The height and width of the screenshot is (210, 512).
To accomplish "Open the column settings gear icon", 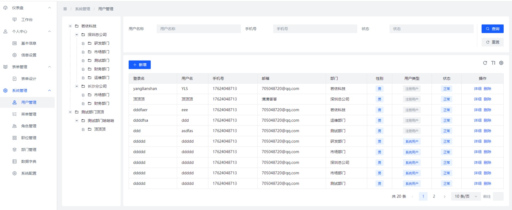I will point(501,63).
